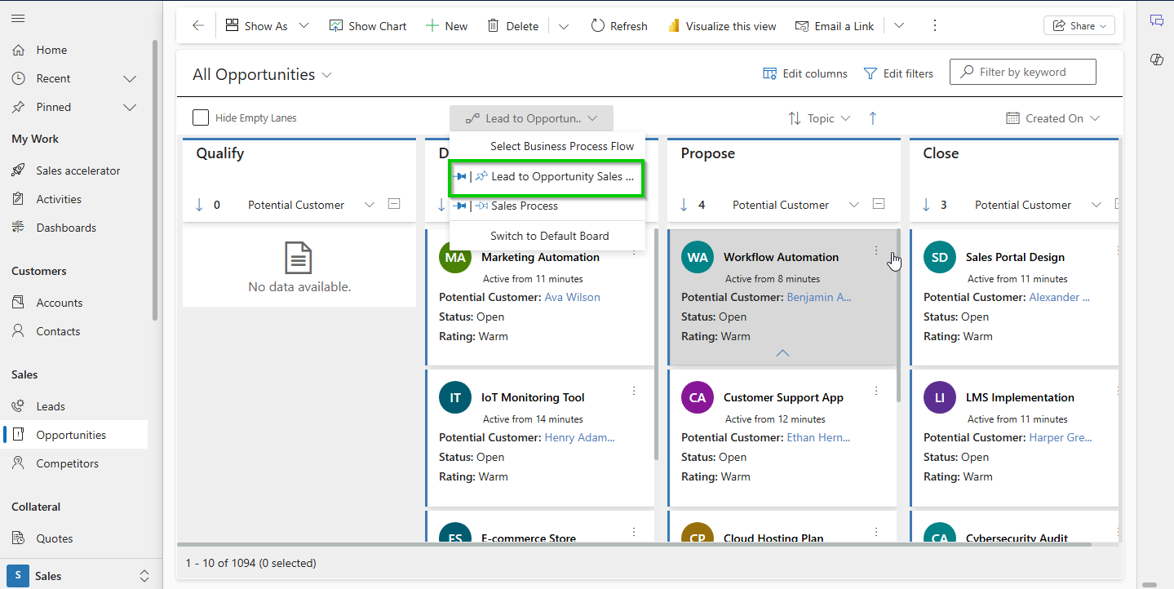
Task: Open the hamburger navigation menu
Action: coord(18,18)
